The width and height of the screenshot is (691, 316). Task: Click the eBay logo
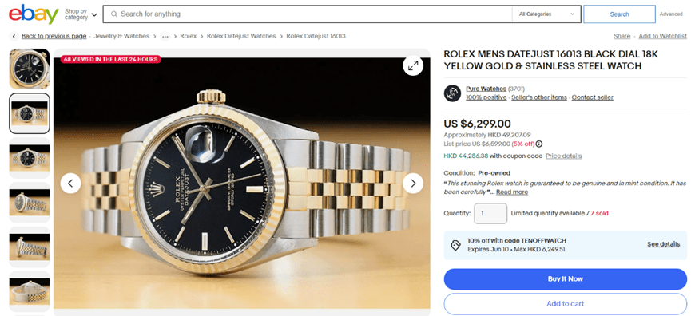[34, 14]
